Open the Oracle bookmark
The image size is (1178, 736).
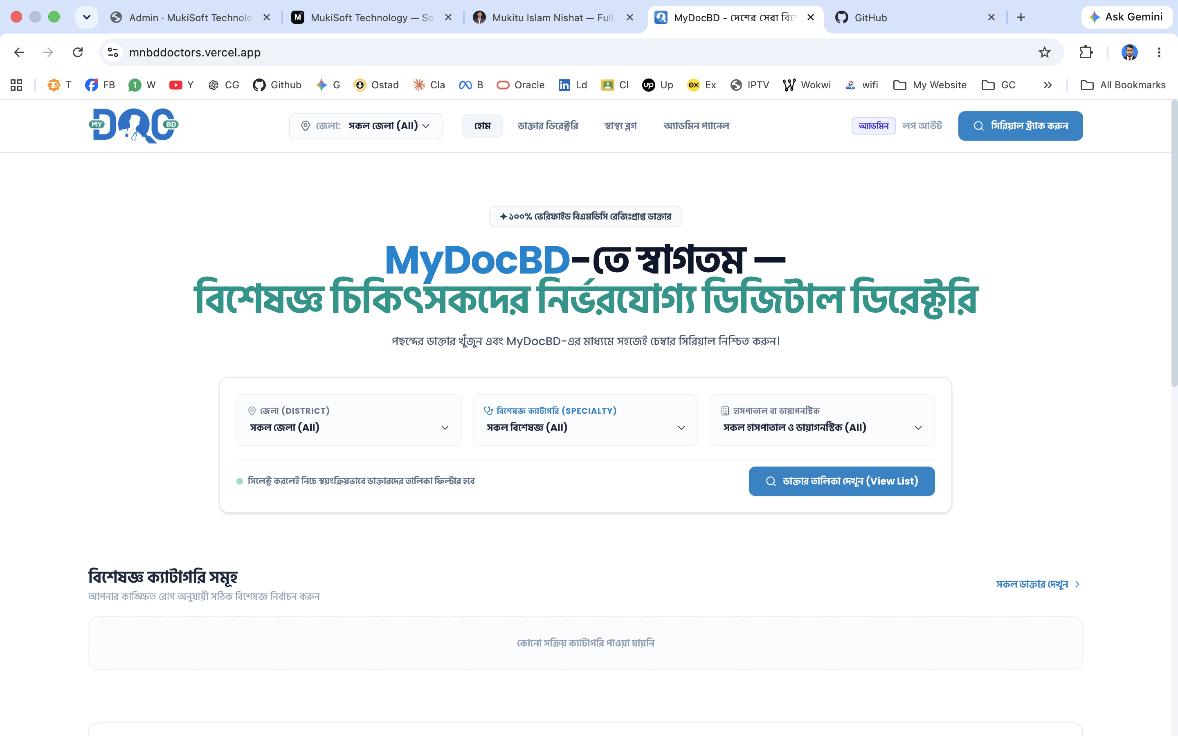520,85
